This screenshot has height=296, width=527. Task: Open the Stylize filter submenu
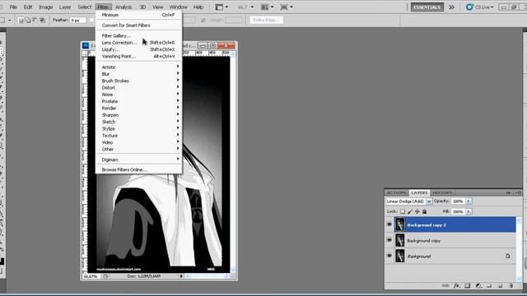(x=139, y=128)
